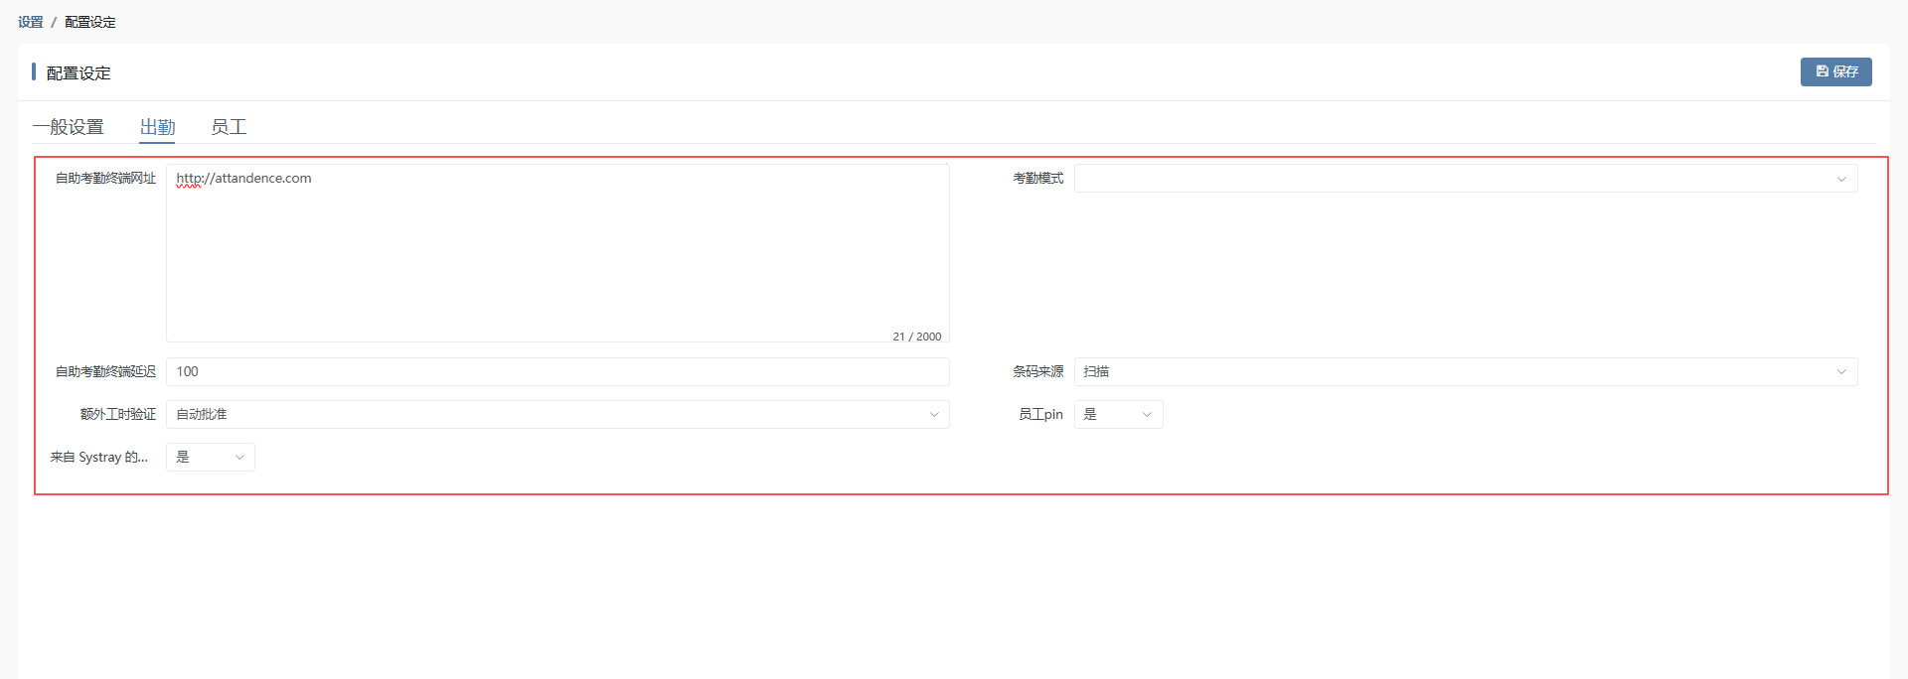The height and width of the screenshot is (679, 1908).
Task: Click the 保存 save button
Action: (1835, 71)
